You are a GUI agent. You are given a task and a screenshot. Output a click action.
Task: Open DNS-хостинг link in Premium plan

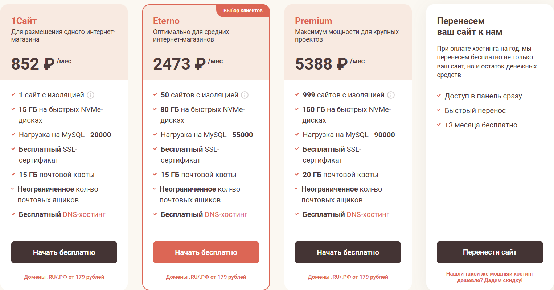pos(368,214)
